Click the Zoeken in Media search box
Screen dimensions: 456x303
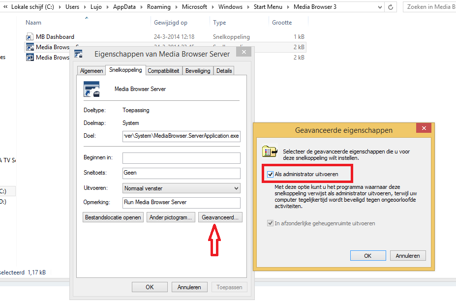pyautogui.click(x=429, y=7)
